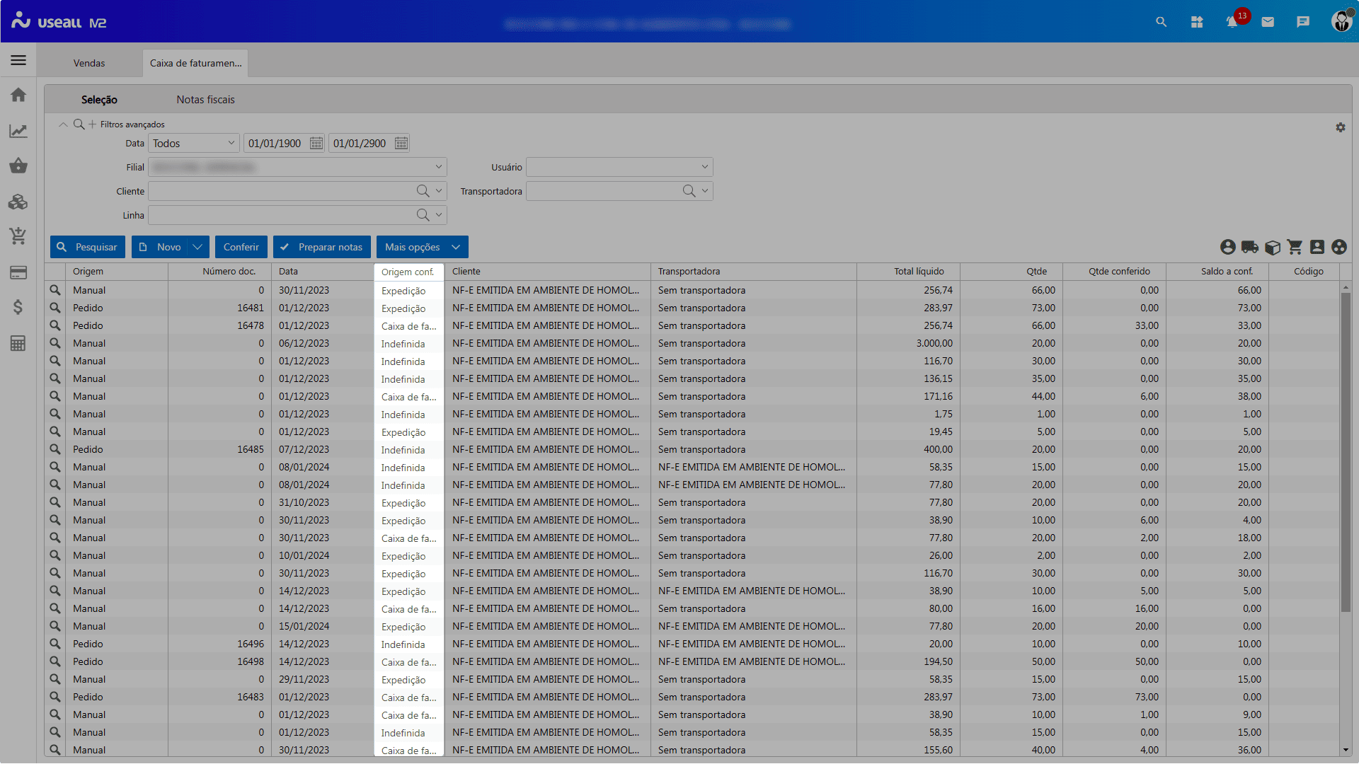Expand the Usuário dropdown

pyautogui.click(x=704, y=168)
